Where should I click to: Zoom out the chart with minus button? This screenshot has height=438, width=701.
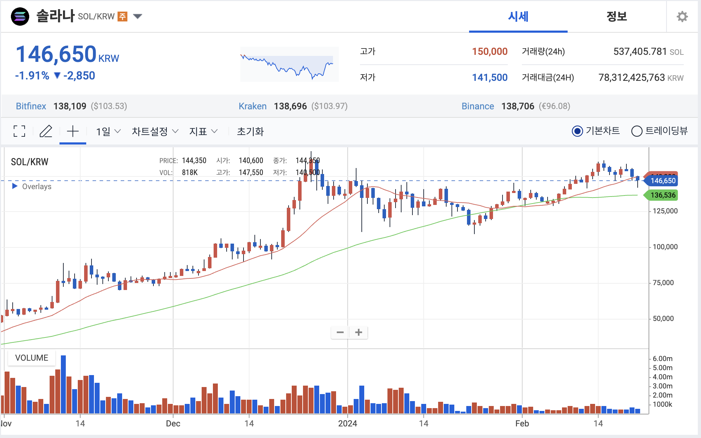(340, 332)
